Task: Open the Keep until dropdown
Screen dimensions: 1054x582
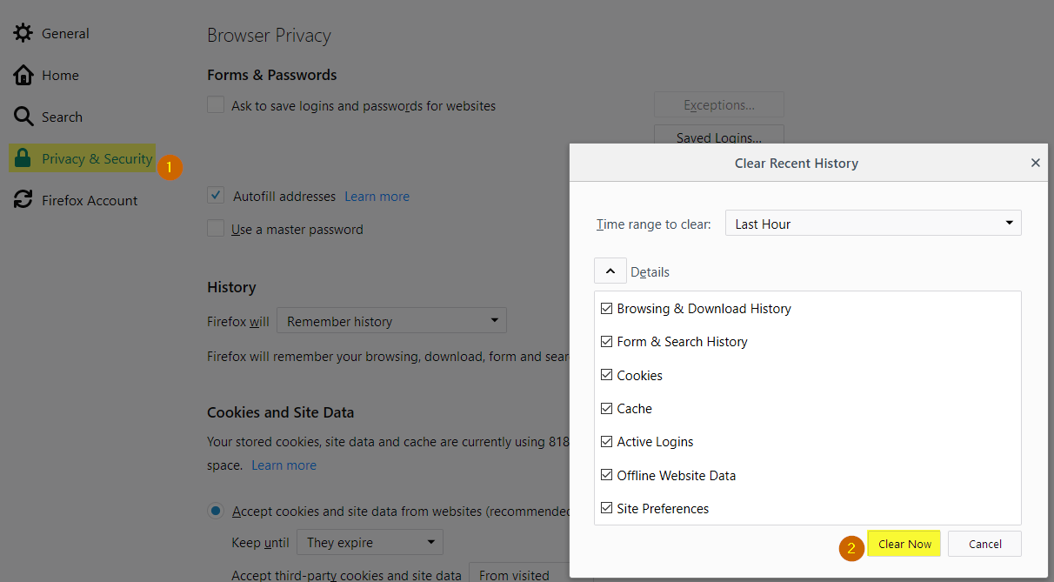Action: [370, 542]
